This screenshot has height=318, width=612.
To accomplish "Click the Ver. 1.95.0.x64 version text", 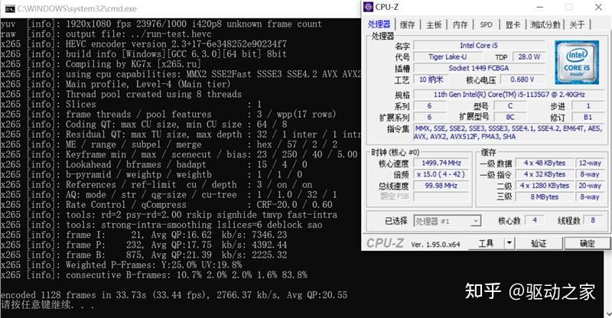I will coord(435,245).
